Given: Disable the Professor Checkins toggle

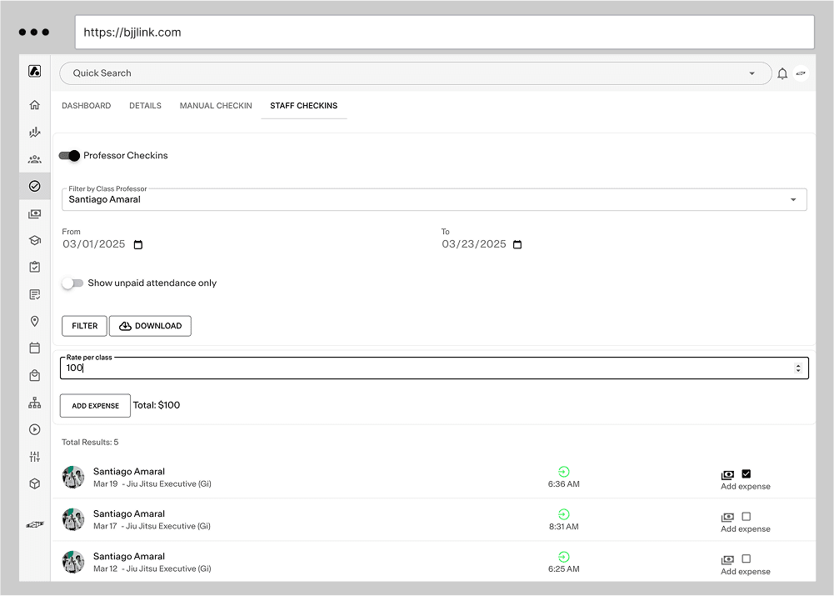Looking at the screenshot, I should point(71,155).
